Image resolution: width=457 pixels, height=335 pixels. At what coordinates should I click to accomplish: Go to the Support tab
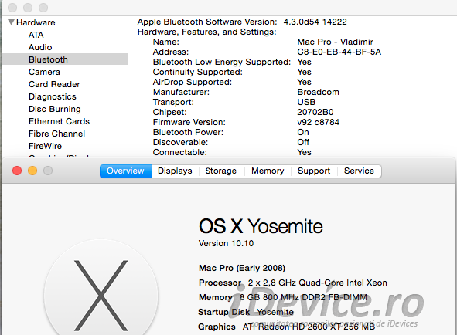point(314,171)
